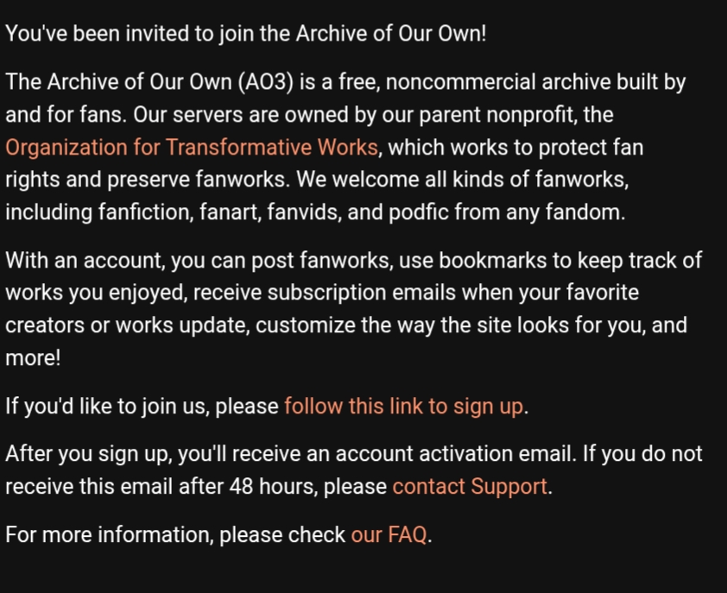
Task: Click the text "For more information"
Action: 108,534
